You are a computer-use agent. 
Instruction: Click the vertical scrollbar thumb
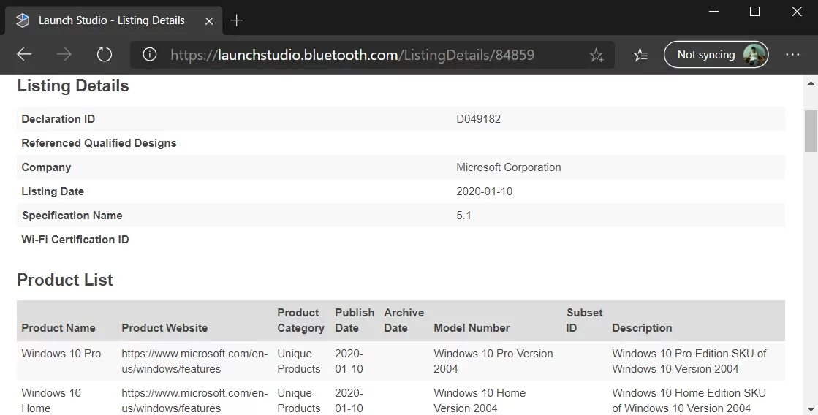point(810,132)
